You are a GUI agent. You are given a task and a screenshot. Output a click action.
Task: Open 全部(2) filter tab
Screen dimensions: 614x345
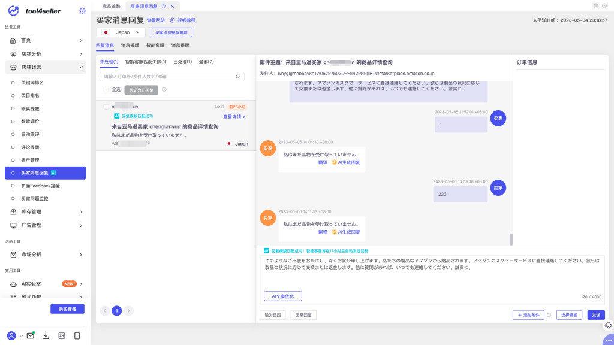pyautogui.click(x=206, y=62)
